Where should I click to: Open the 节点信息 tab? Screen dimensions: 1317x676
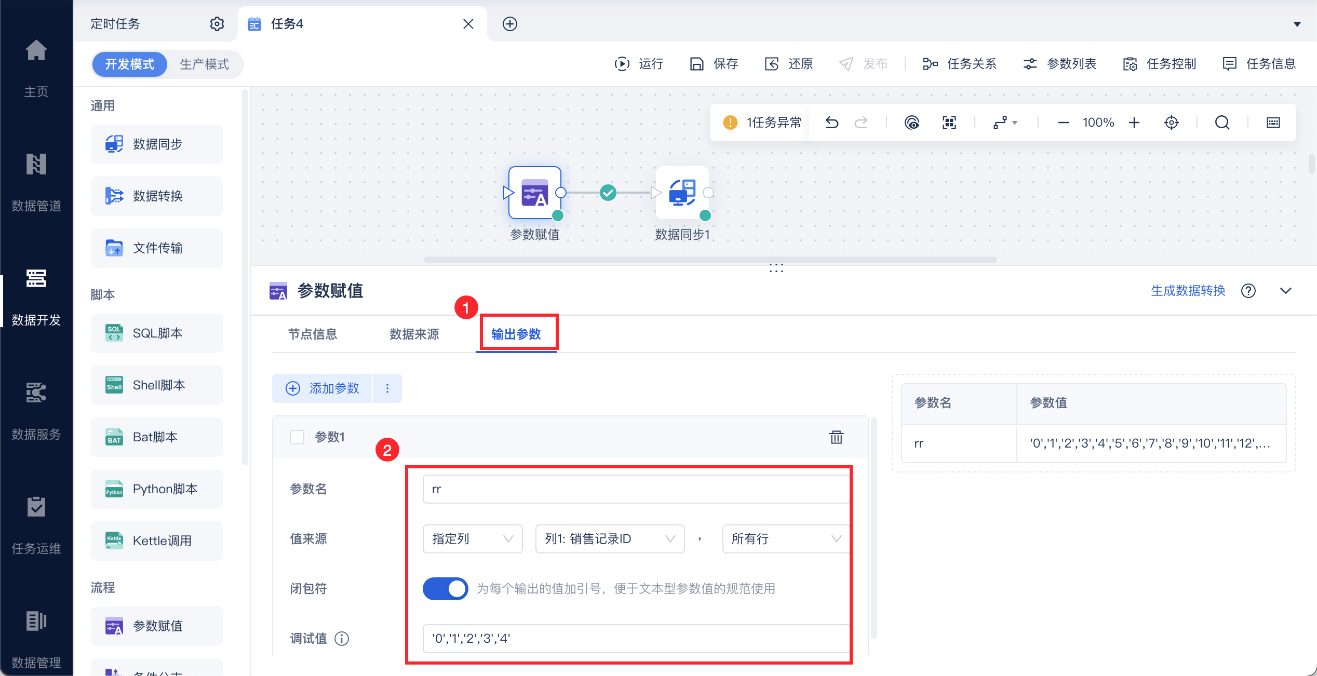[313, 334]
